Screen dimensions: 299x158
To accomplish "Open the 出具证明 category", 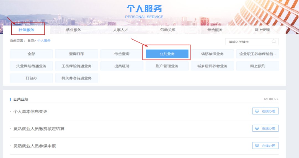I will 122,66.
